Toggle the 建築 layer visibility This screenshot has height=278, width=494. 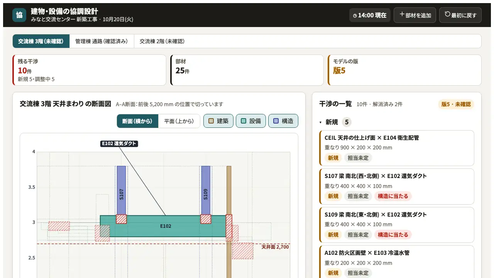click(x=218, y=121)
